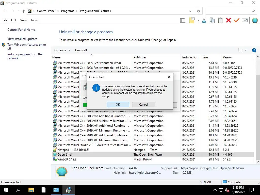Click the taskbar search icon

tap(18, 190)
